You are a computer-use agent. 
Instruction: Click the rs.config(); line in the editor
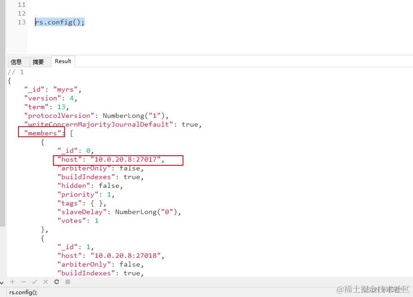(x=60, y=22)
